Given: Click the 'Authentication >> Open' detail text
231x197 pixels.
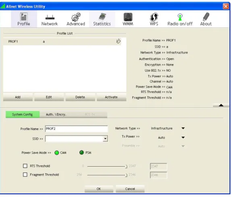Looking at the screenshot, I should tap(156, 59).
